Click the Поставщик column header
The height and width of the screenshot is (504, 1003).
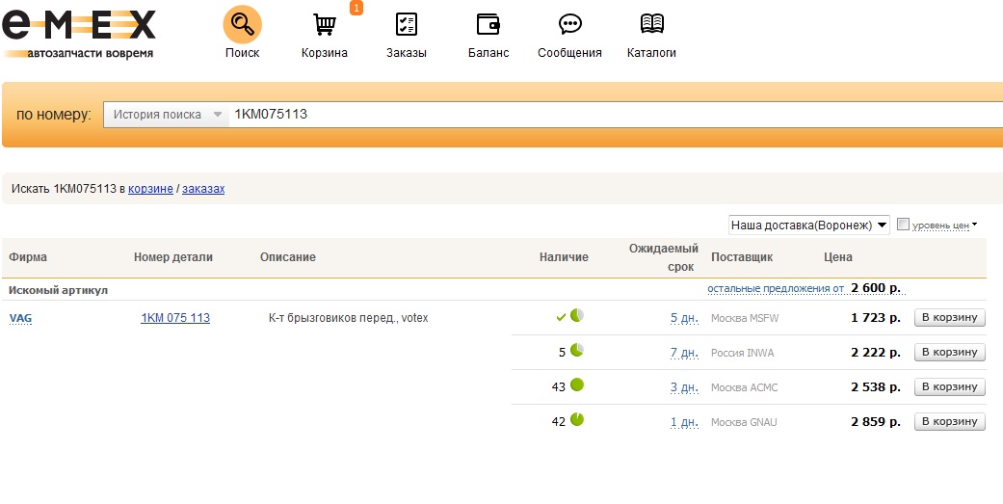742,257
